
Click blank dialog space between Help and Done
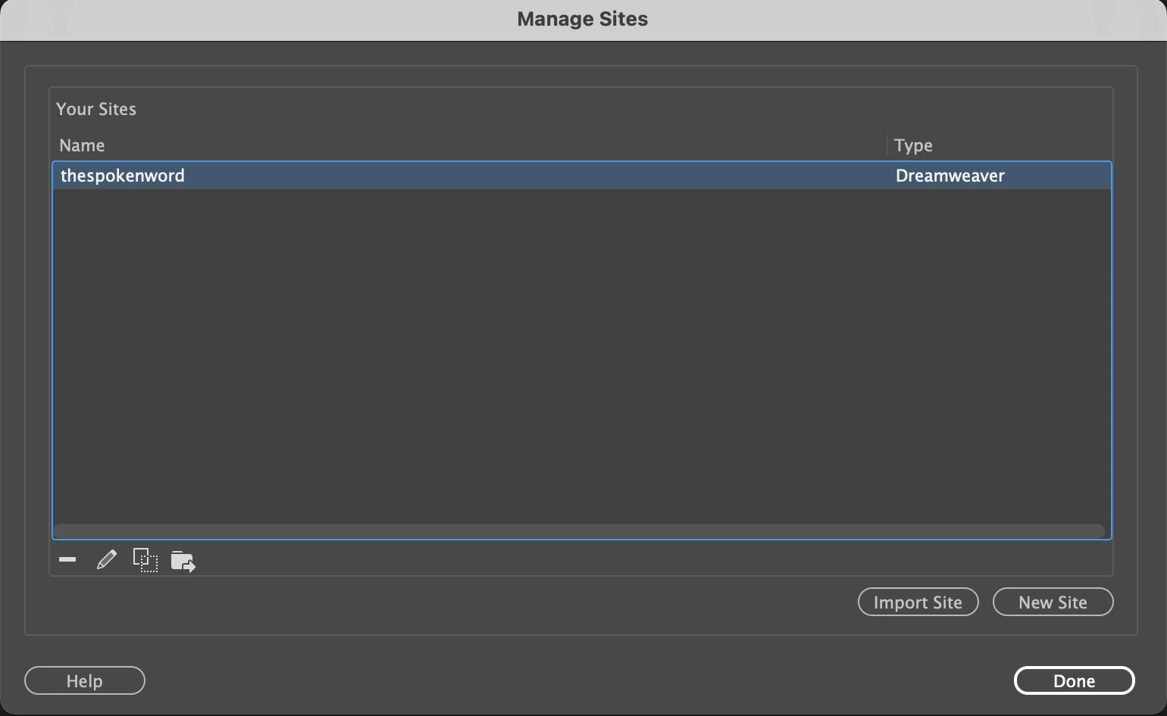pyautogui.click(x=576, y=680)
